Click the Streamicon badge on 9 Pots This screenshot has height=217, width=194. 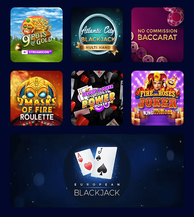[x=37, y=52]
